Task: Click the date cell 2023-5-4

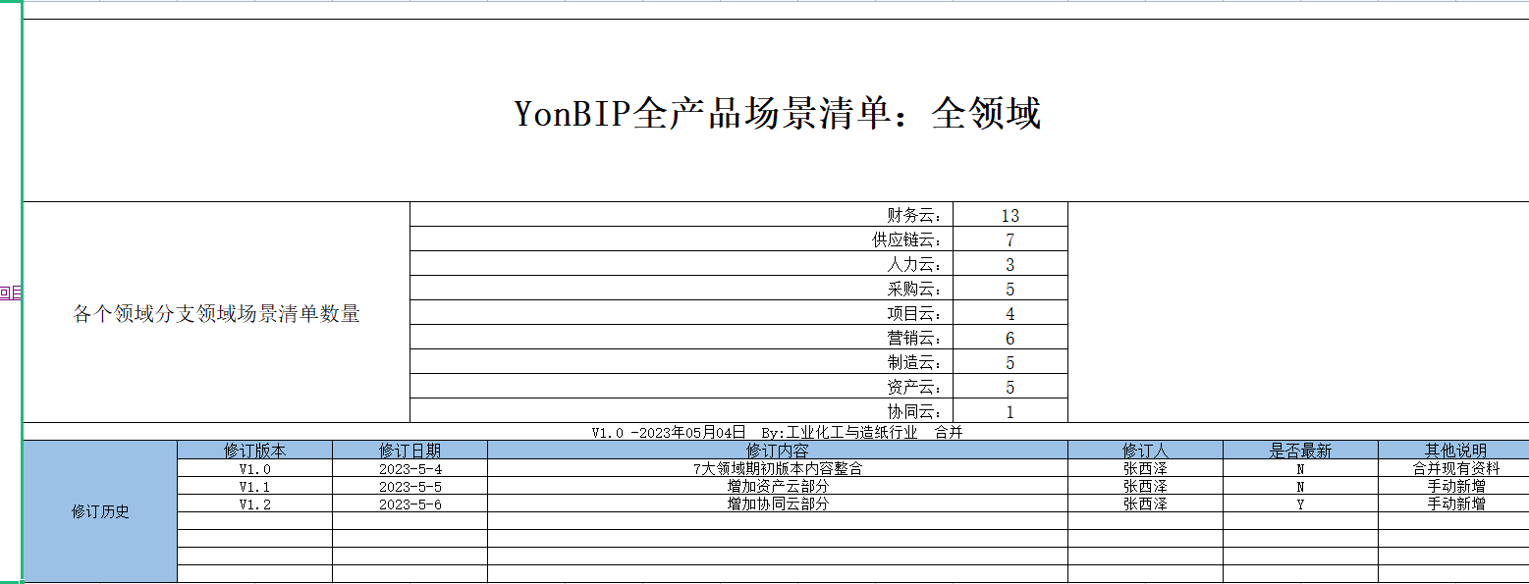Action: [x=410, y=469]
